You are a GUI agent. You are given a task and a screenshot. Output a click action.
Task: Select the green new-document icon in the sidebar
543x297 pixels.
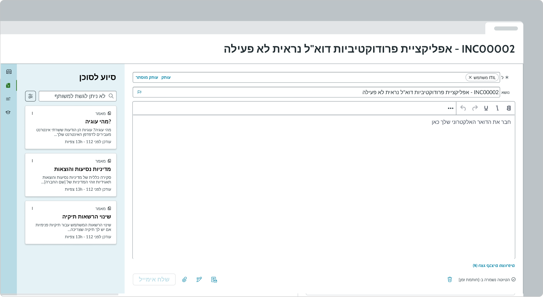pyautogui.click(x=9, y=85)
